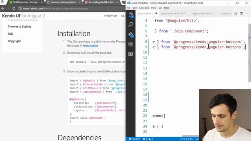Switch to the styles.scss editor tab
The height and width of the screenshot is (141, 251).
[226, 13]
